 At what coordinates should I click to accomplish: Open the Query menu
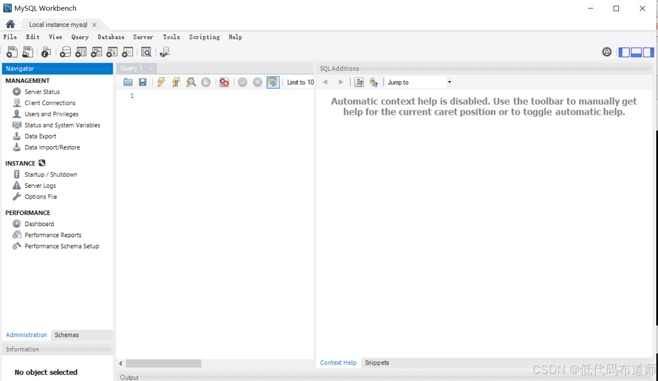coord(80,37)
